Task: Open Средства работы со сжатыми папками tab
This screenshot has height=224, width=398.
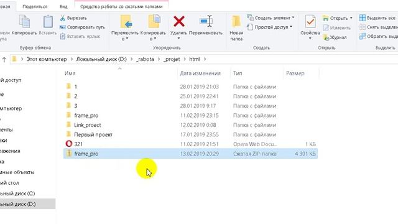Action: click(121, 7)
